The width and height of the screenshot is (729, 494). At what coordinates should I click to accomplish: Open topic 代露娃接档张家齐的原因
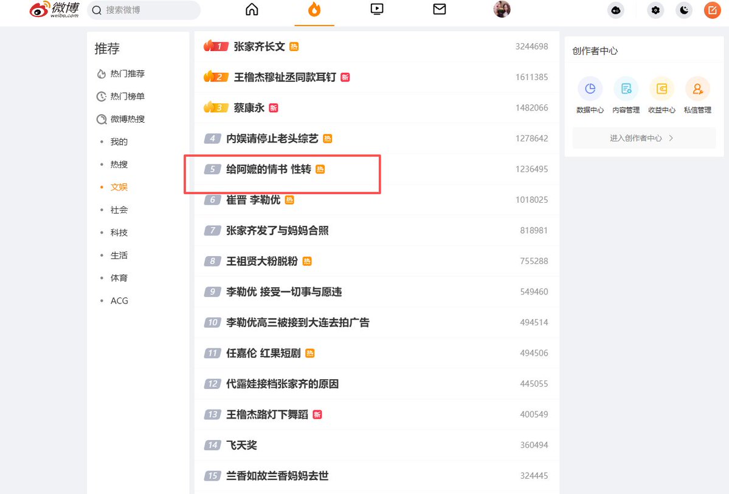click(x=282, y=384)
